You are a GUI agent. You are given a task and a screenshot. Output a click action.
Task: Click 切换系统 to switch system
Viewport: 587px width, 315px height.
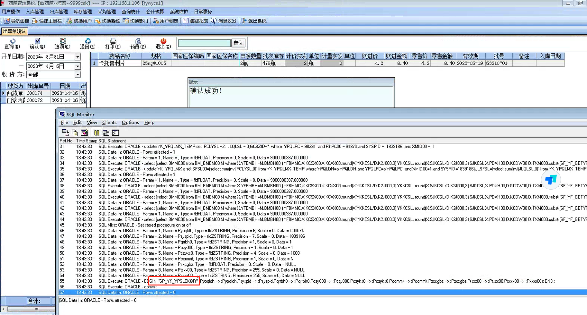pyautogui.click(x=107, y=21)
